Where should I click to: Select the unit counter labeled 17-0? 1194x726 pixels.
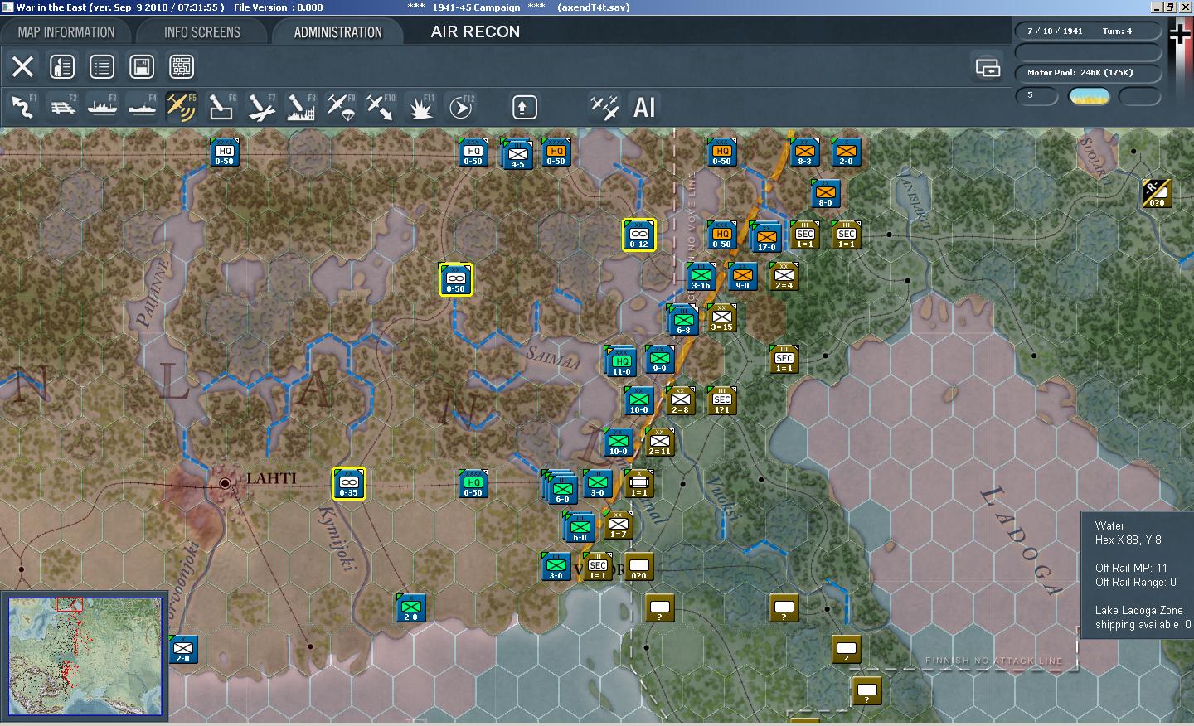click(x=766, y=236)
